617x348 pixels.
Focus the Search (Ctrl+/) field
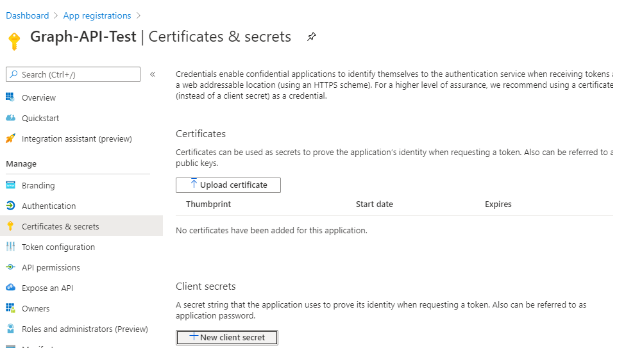pyautogui.click(x=73, y=74)
